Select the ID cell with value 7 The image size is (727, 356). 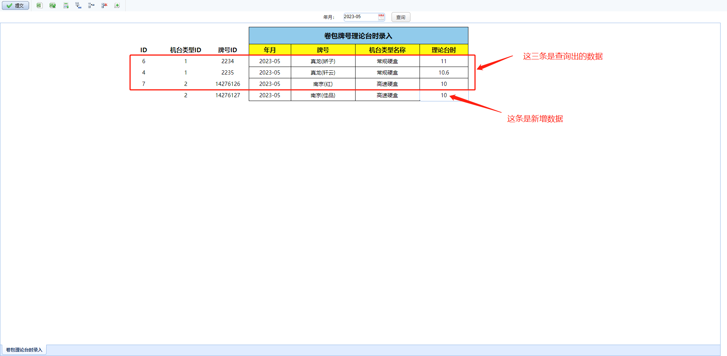coord(144,84)
